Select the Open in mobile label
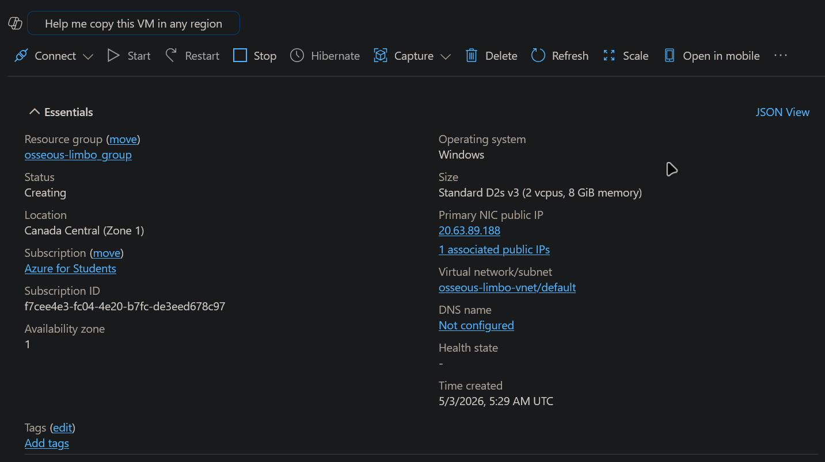Image resolution: width=825 pixels, height=462 pixels. (721, 56)
